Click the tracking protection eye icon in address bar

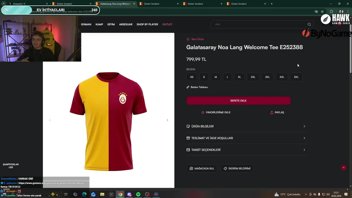click(316, 12)
